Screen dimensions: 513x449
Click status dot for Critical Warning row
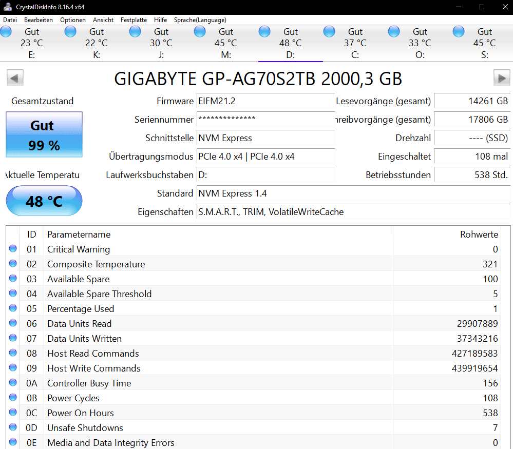13,248
